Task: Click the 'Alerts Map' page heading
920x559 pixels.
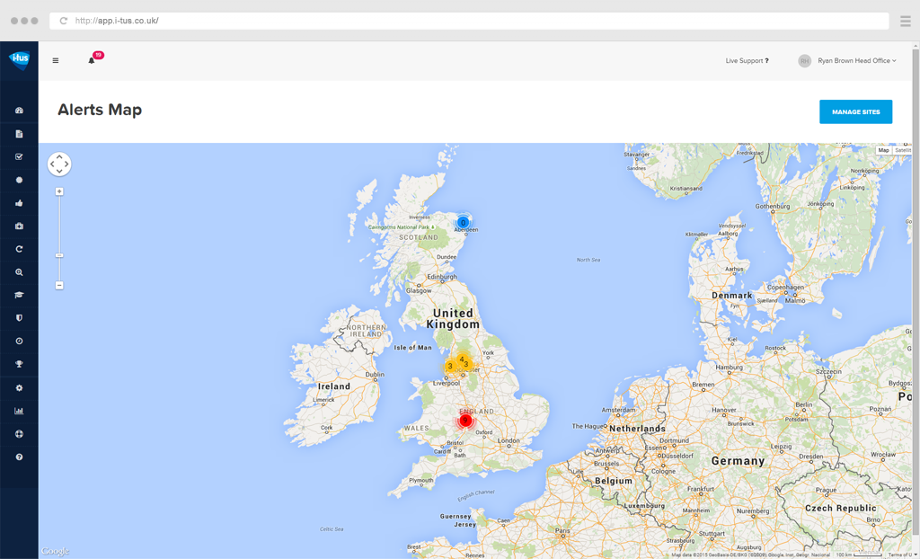Action: [x=100, y=110]
